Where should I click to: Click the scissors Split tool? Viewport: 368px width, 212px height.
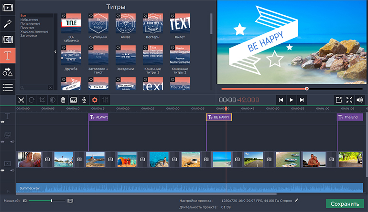tap(21, 100)
